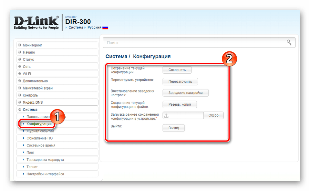Click the upload icon in the file field
This screenshot has height=191, width=310.
(167, 115)
